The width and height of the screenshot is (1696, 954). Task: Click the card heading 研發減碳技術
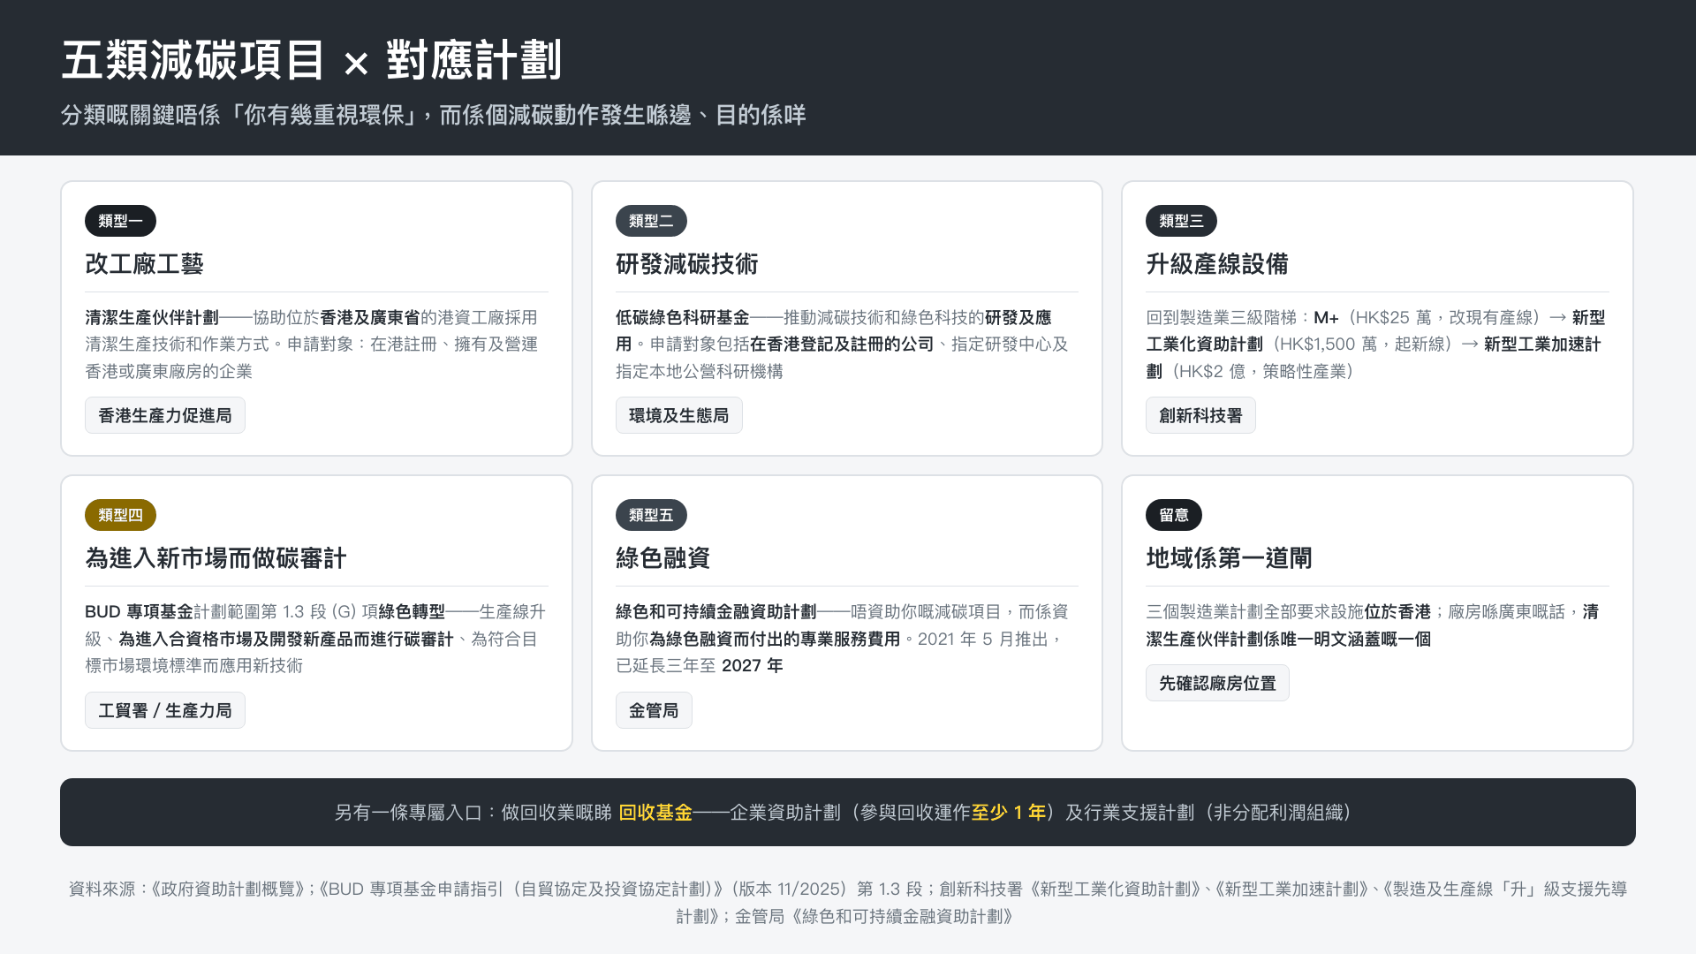pyautogui.click(x=687, y=264)
